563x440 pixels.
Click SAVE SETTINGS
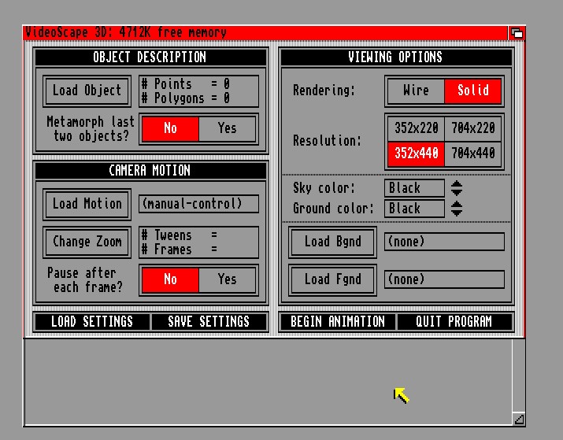pyautogui.click(x=209, y=322)
